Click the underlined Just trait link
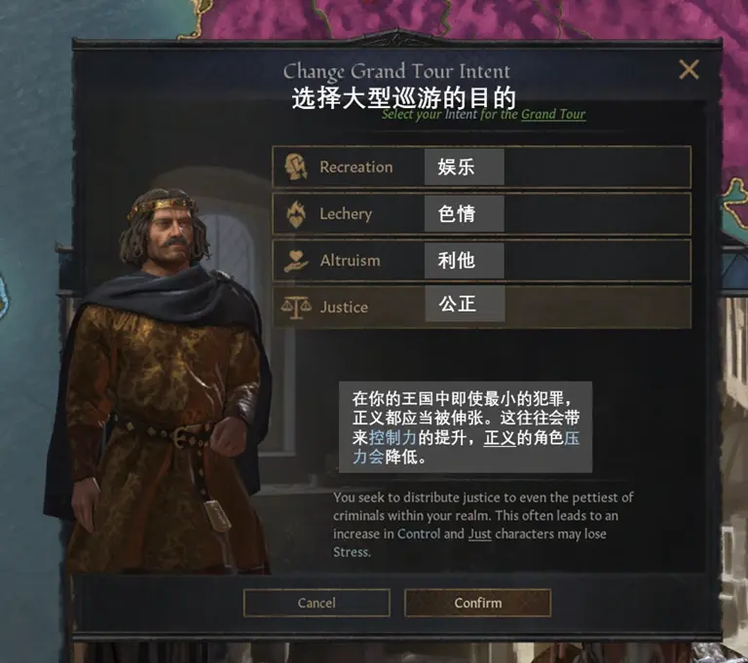Screen dimensions: 748x663 point(479,534)
